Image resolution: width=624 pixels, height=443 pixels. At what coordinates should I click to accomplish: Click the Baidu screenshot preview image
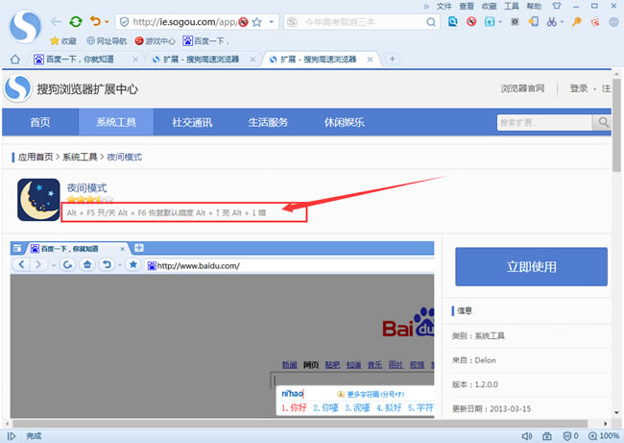(222, 329)
